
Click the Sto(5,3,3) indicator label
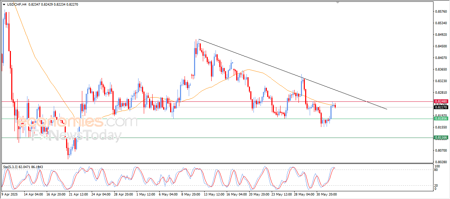[x=11, y=167]
